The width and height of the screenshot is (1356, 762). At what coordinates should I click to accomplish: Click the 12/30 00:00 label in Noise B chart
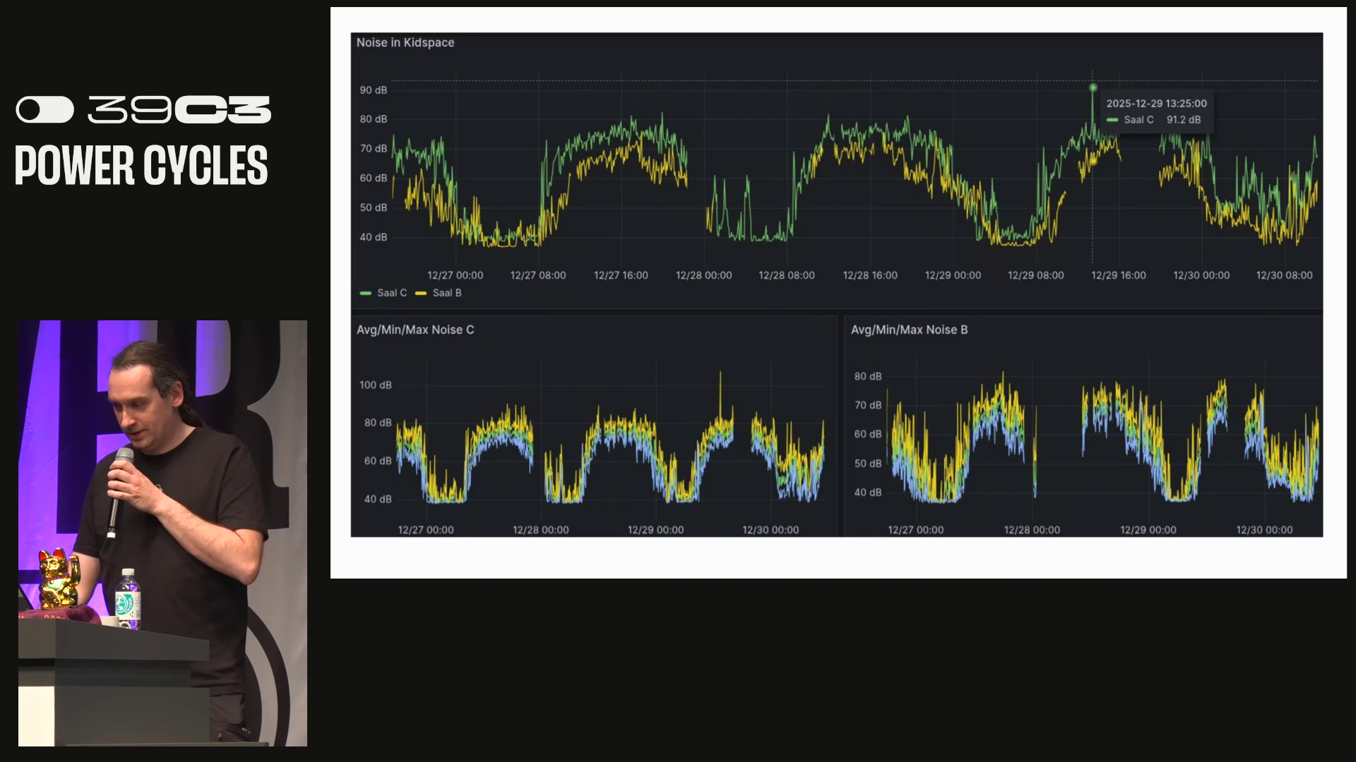click(1263, 530)
